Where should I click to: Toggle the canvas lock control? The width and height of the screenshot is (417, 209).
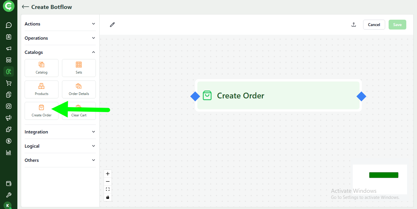coord(107,197)
